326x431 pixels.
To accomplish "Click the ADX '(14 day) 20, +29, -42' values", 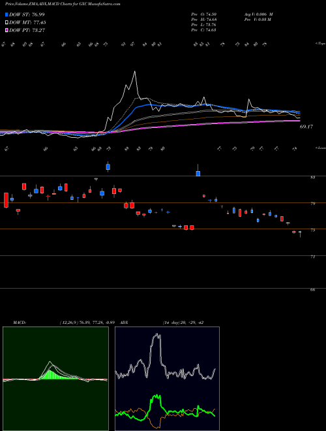I will point(183,323).
